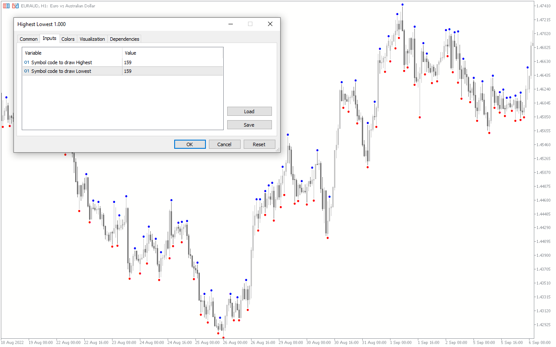Image resolution: width=556 pixels, height=347 pixels.
Task: Switch to the Common tab
Action: [29, 39]
